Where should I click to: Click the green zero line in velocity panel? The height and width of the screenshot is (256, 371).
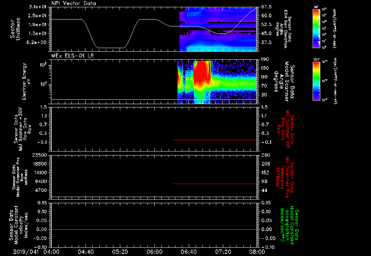(x=154, y=229)
